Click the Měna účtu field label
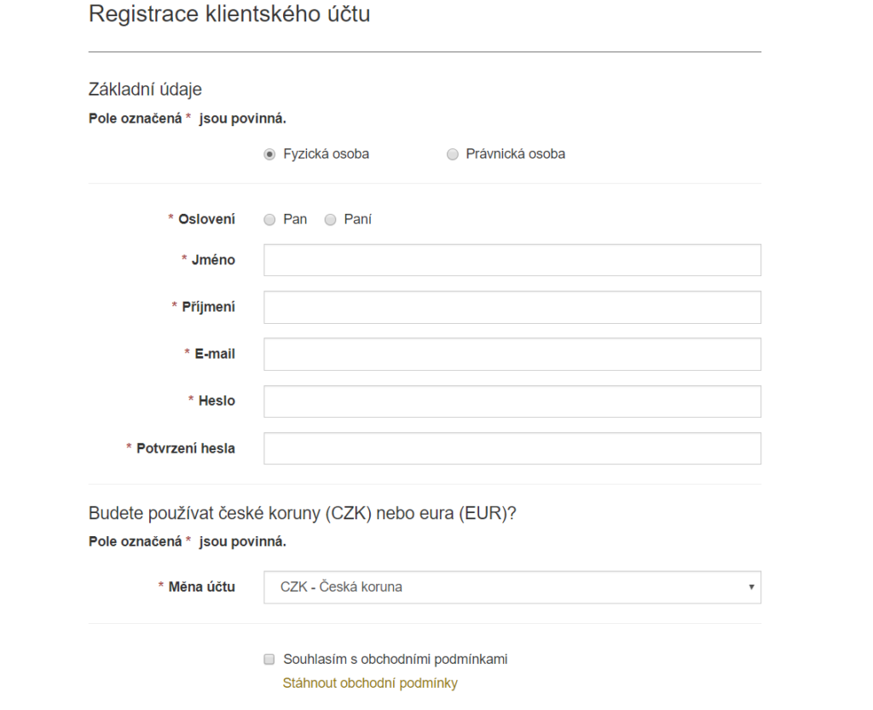The height and width of the screenshot is (710, 873). (x=201, y=587)
